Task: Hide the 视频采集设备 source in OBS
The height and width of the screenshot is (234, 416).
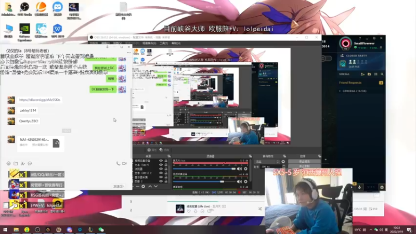Action: coord(161,161)
